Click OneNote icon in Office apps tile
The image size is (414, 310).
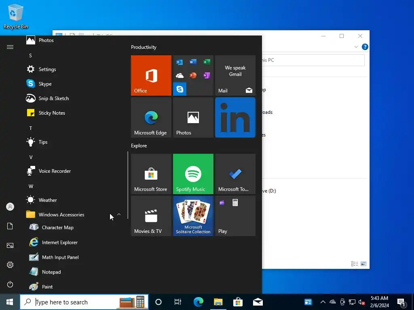tap(207, 75)
